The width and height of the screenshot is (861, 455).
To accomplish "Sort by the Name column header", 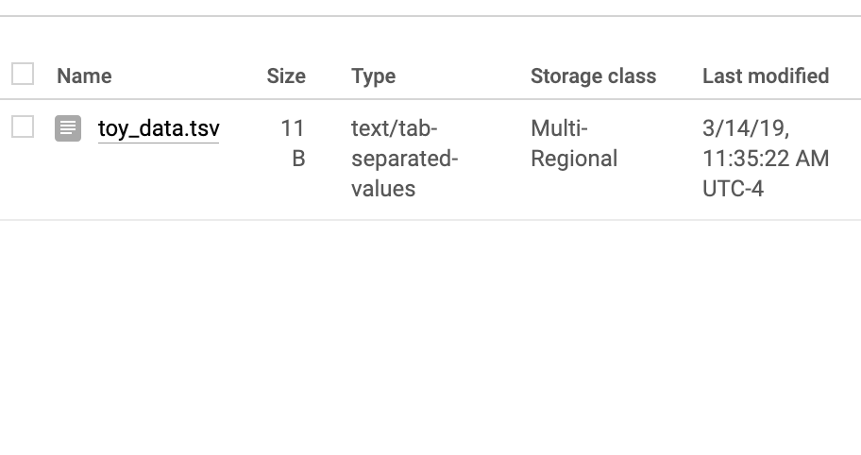I will pyautogui.click(x=84, y=76).
